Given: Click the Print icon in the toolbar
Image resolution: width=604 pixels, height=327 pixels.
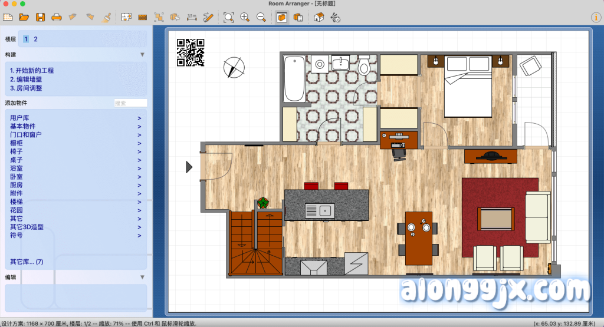Looking at the screenshot, I should 57,17.
